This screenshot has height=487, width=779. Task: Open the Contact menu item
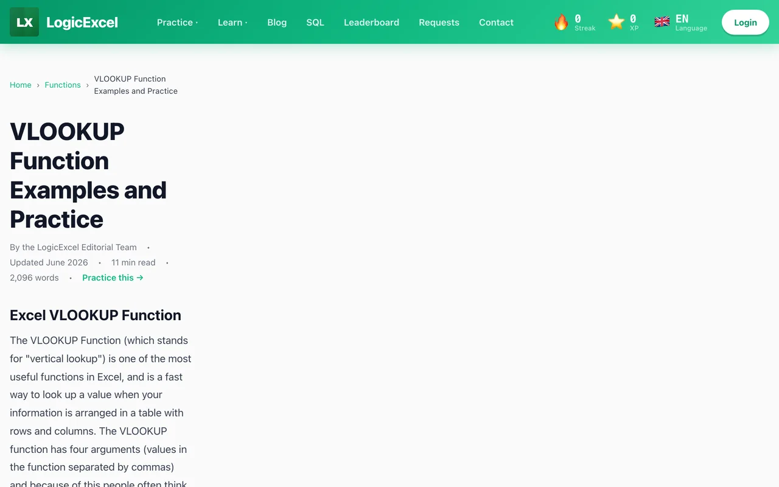496,23
